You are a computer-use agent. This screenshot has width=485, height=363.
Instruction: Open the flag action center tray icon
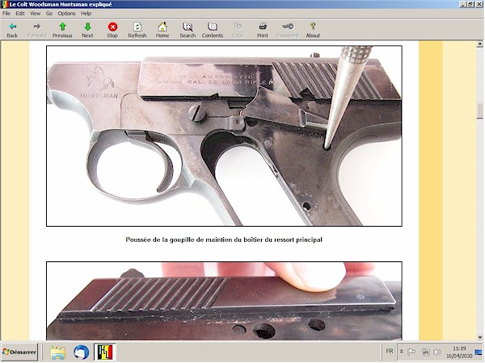tap(411, 352)
